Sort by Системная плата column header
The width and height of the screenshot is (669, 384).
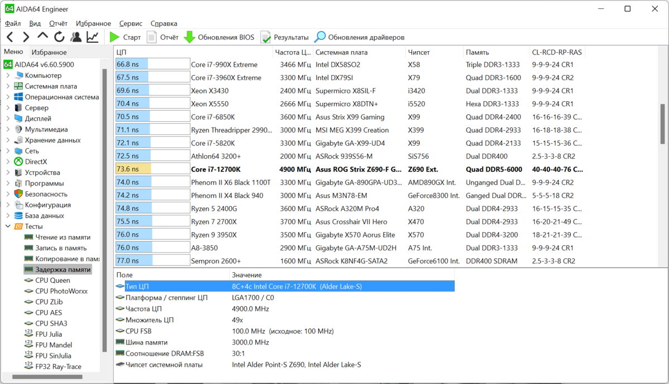coord(359,52)
